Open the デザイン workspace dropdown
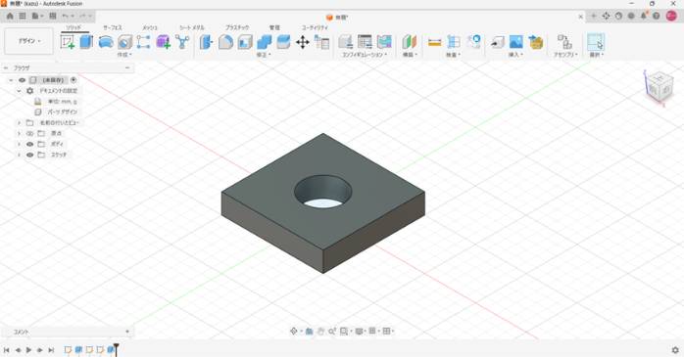The width and height of the screenshot is (684, 357). point(28,41)
